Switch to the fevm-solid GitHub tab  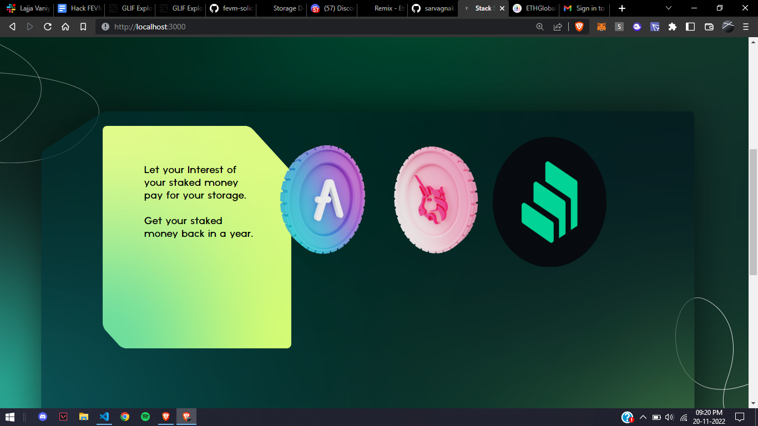[x=231, y=8]
